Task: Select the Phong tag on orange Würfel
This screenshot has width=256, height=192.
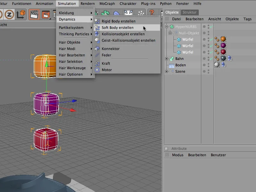Action: (217, 39)
